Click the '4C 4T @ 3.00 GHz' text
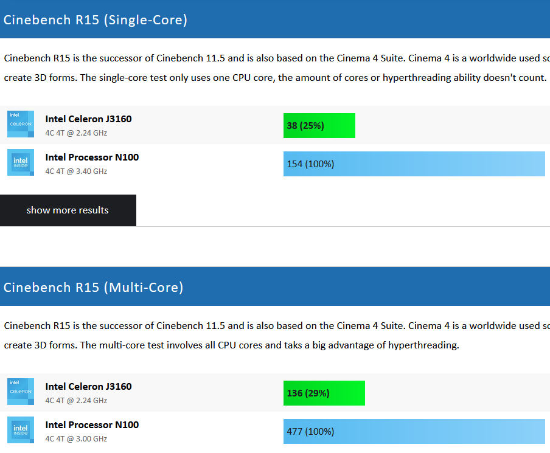This screenshot has width=550, height=453. pyautogui.click(x=76, y=439)
